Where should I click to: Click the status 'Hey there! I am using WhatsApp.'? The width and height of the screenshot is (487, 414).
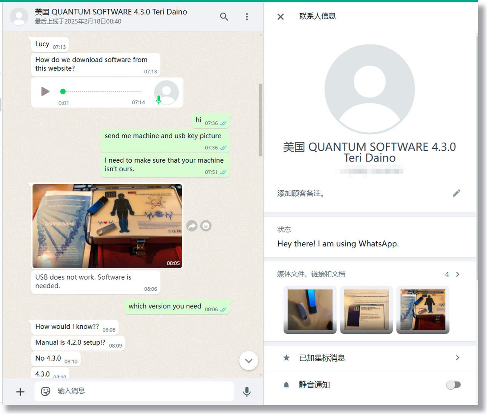point(338,244)
